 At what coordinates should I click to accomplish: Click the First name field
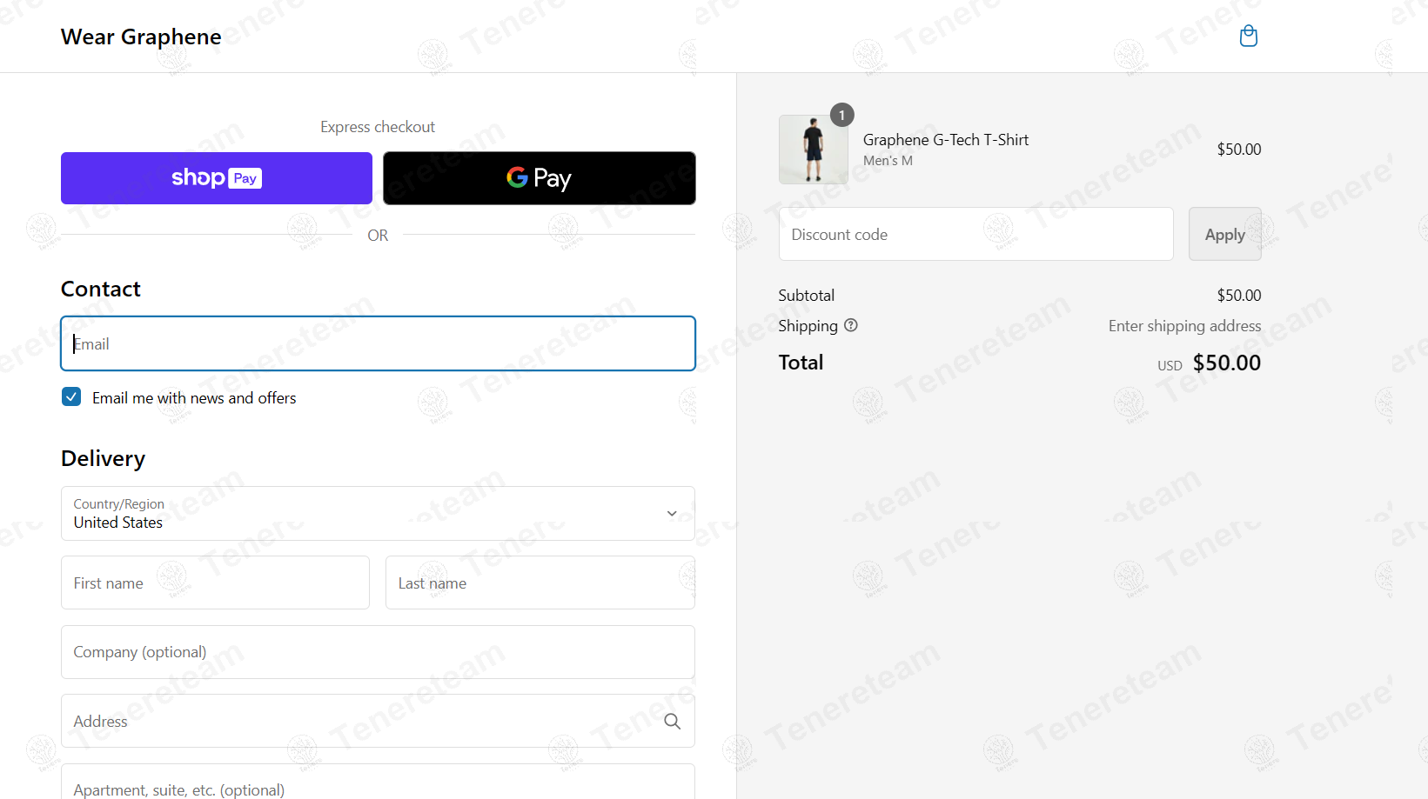pyautogui.click(x=215, y=583)
